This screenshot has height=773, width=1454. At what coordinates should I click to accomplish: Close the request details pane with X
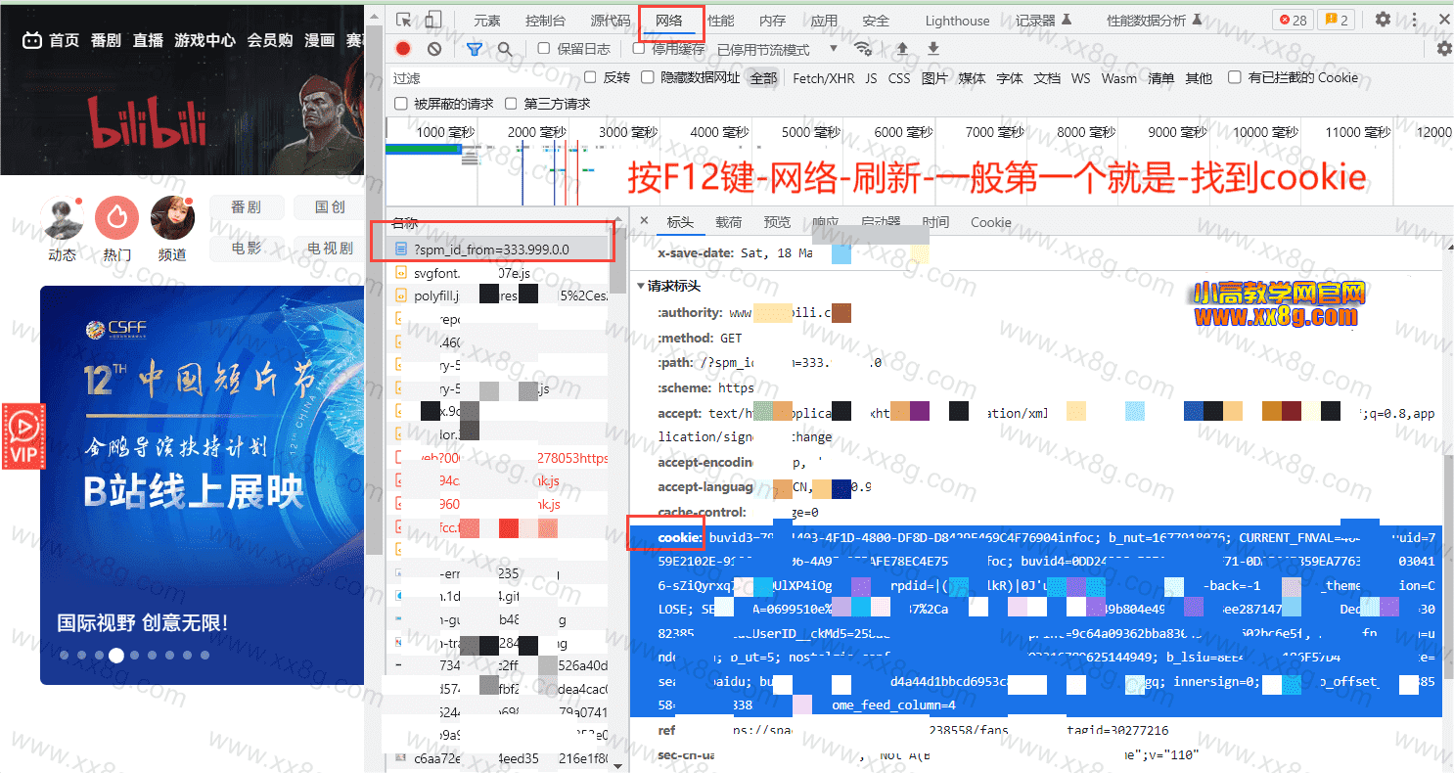click(x=644, y=221)
